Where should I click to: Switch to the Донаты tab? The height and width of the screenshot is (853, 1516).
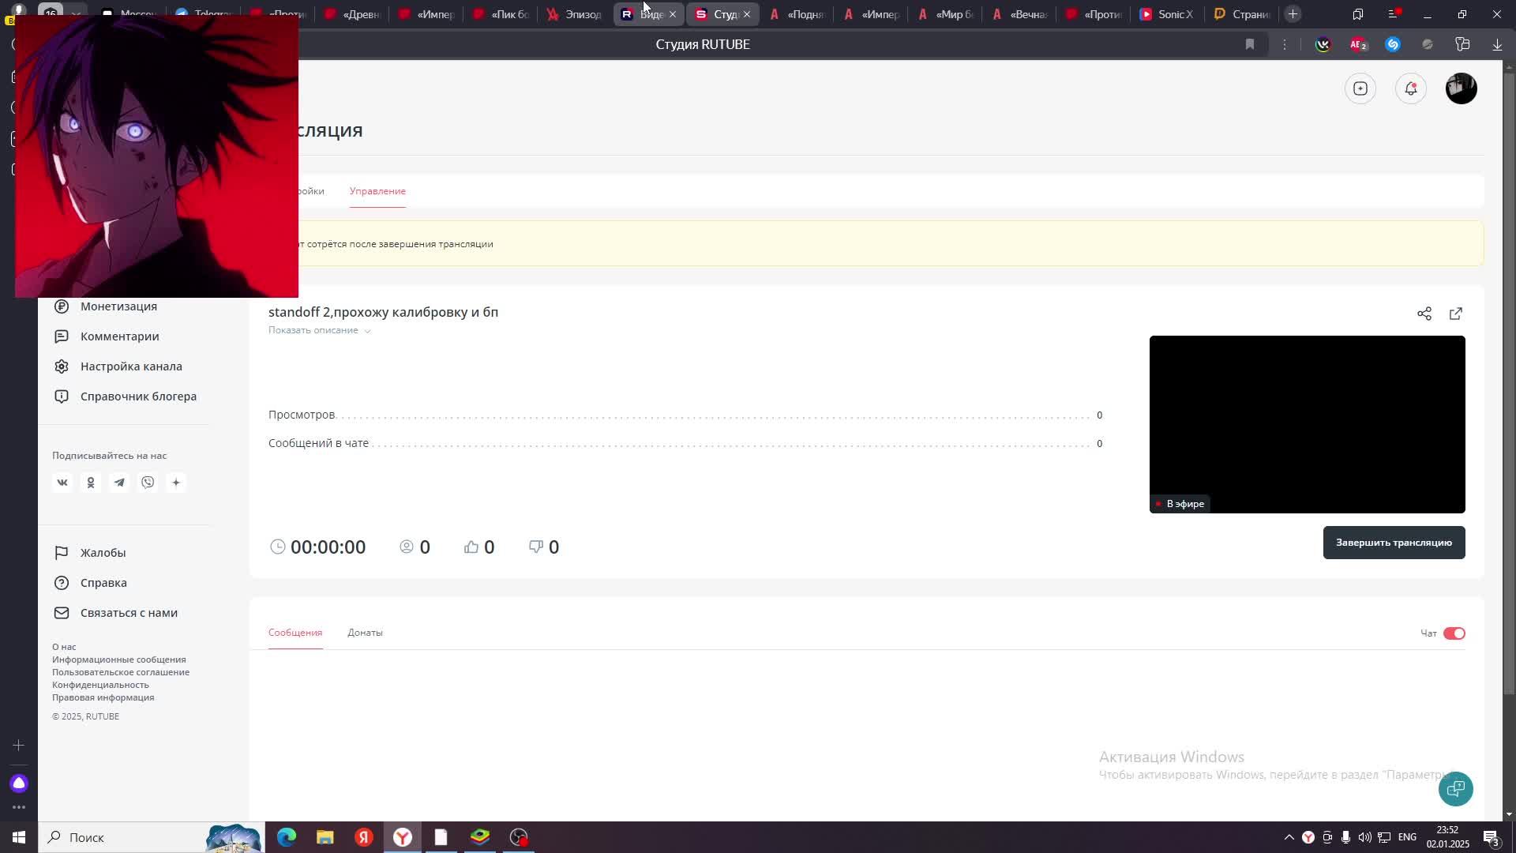[365, 633]
